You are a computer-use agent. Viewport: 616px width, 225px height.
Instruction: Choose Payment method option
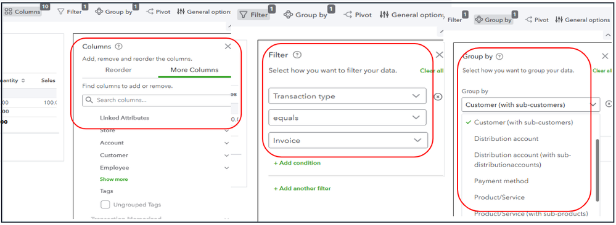tap(501, 181)
